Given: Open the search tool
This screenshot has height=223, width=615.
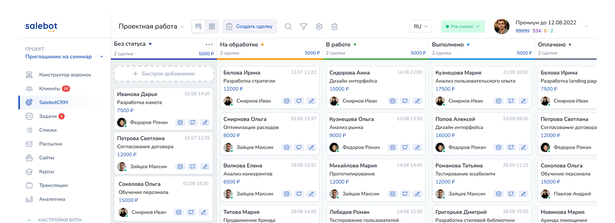Looking at the screenshot, I should (x=288, y=26).
